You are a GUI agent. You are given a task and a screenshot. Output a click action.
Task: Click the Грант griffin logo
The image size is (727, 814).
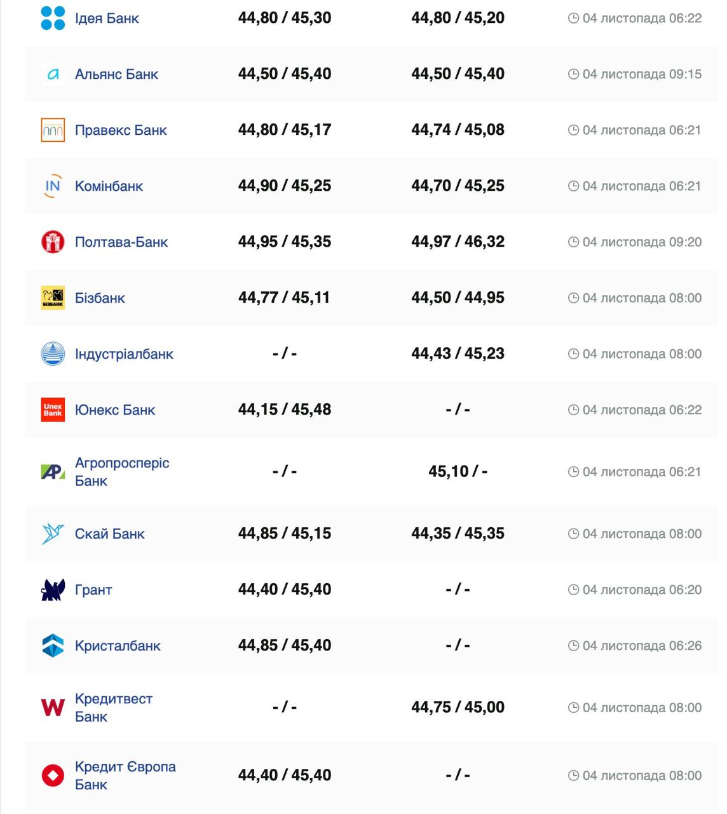53,590
